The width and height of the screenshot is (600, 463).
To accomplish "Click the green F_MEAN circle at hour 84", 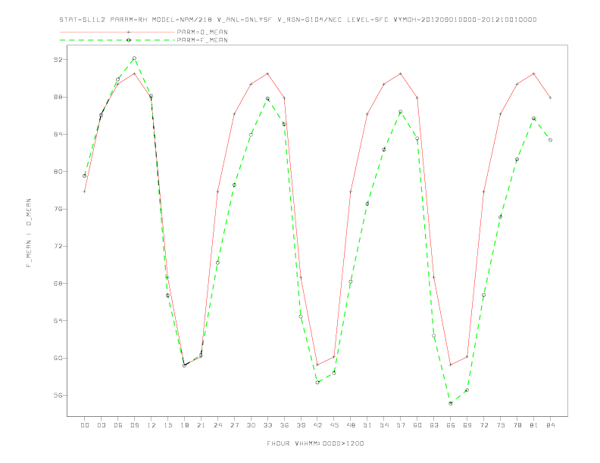I will [x=550, y=140].
